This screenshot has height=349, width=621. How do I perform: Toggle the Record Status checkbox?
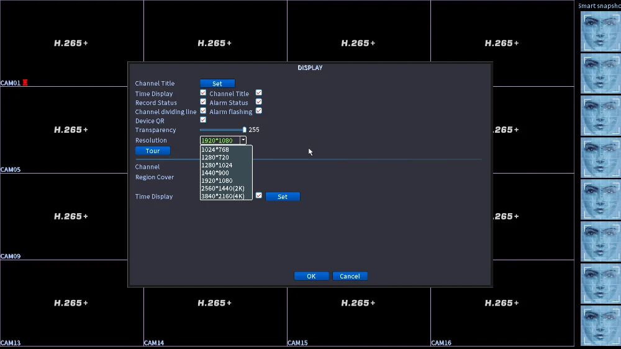tap(203, 102)
